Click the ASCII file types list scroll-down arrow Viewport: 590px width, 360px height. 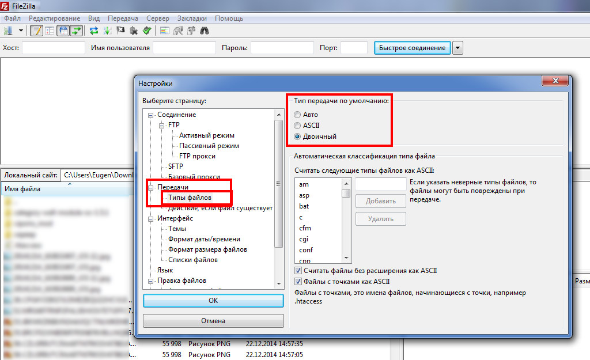[x=346, y=258]
